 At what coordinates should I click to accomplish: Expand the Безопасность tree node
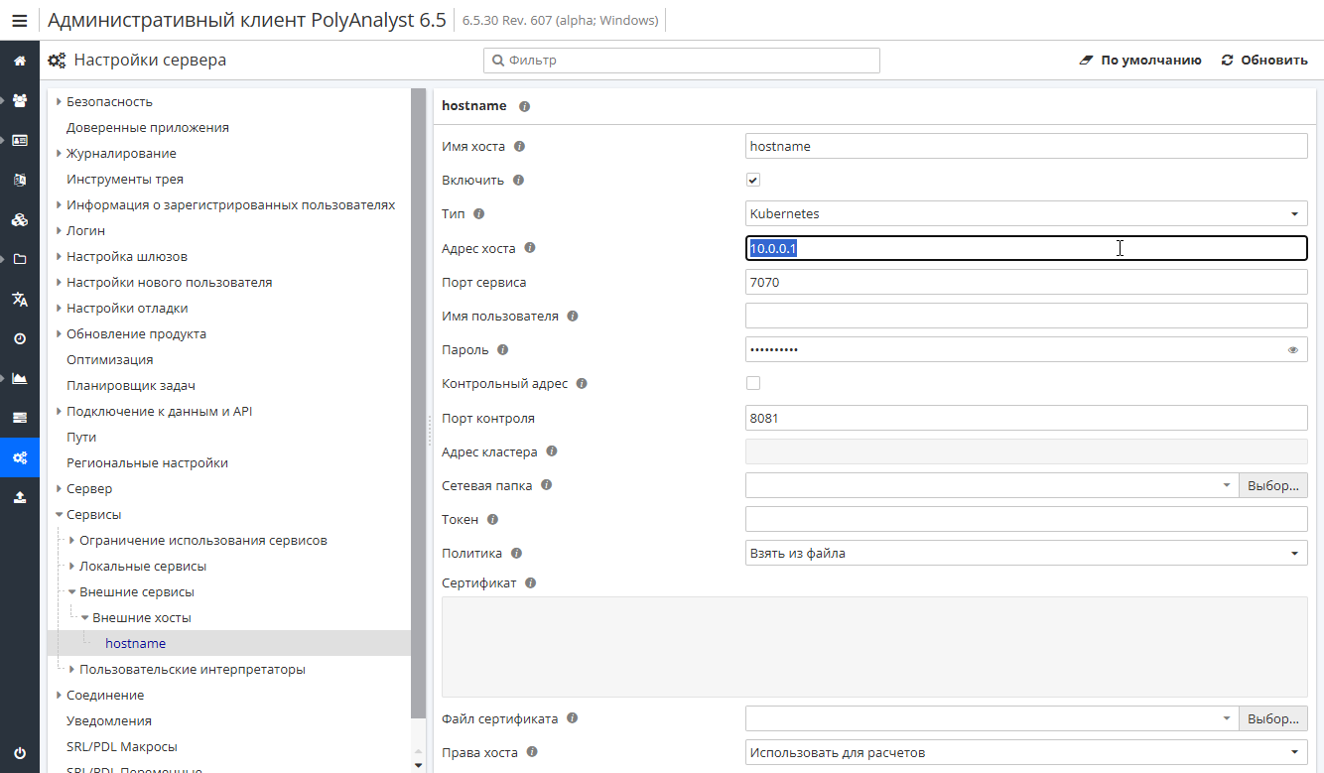point(59,101)
